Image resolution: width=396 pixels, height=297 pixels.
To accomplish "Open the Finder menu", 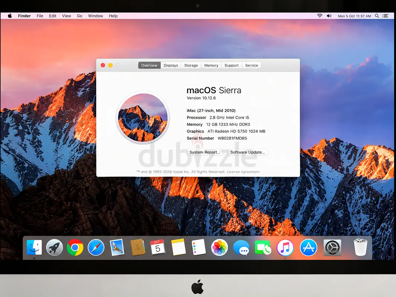I will click(x=24, y=16).
